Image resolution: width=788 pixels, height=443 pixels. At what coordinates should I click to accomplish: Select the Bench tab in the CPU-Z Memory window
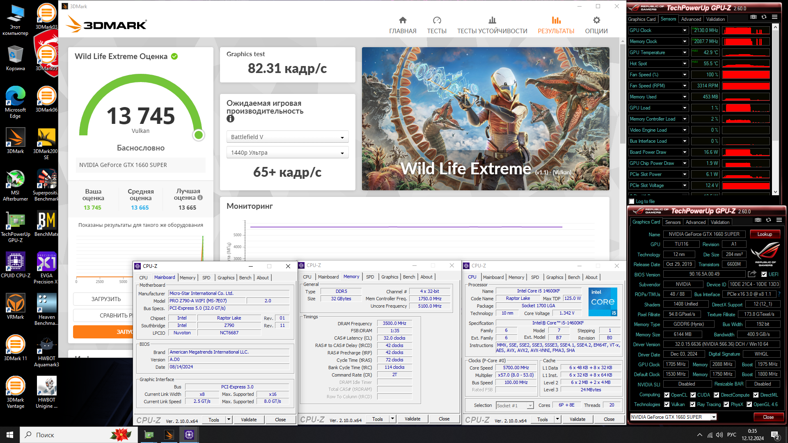pyautogui.click(x=409, y=277)
